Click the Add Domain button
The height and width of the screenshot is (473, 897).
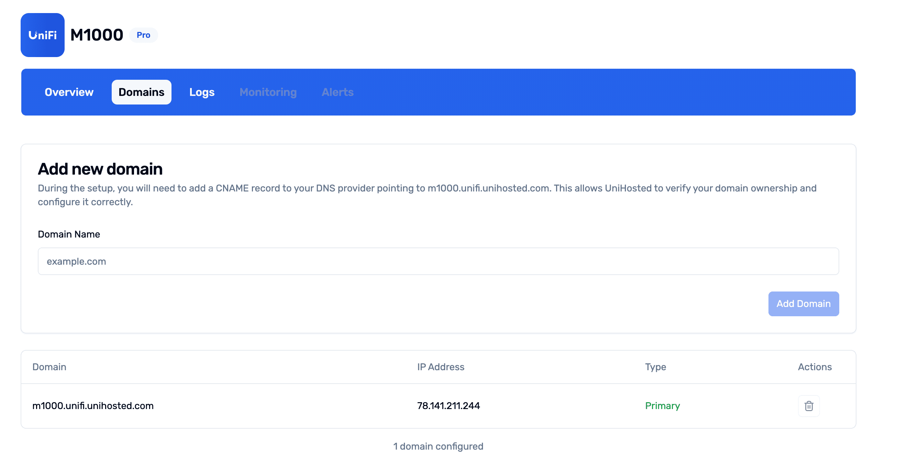pyautogui.click(x=804, y=304)
